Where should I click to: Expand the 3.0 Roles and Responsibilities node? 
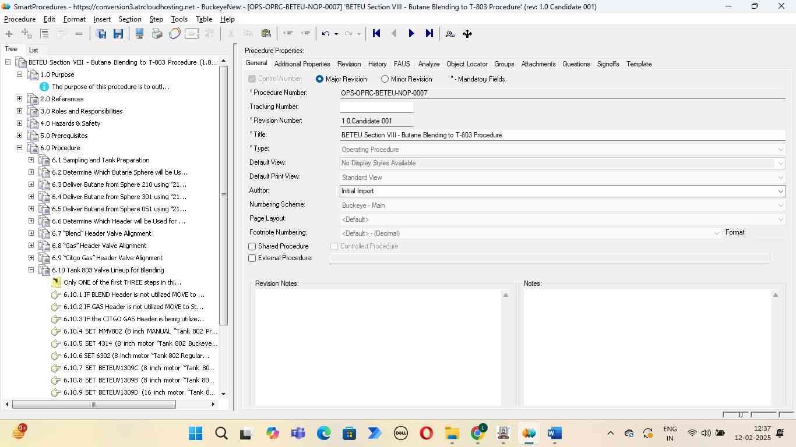(x=19, y=111)
